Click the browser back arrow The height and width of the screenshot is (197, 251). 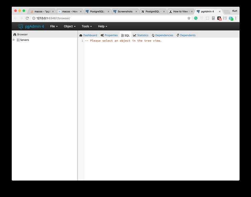(x=15, y=18)
